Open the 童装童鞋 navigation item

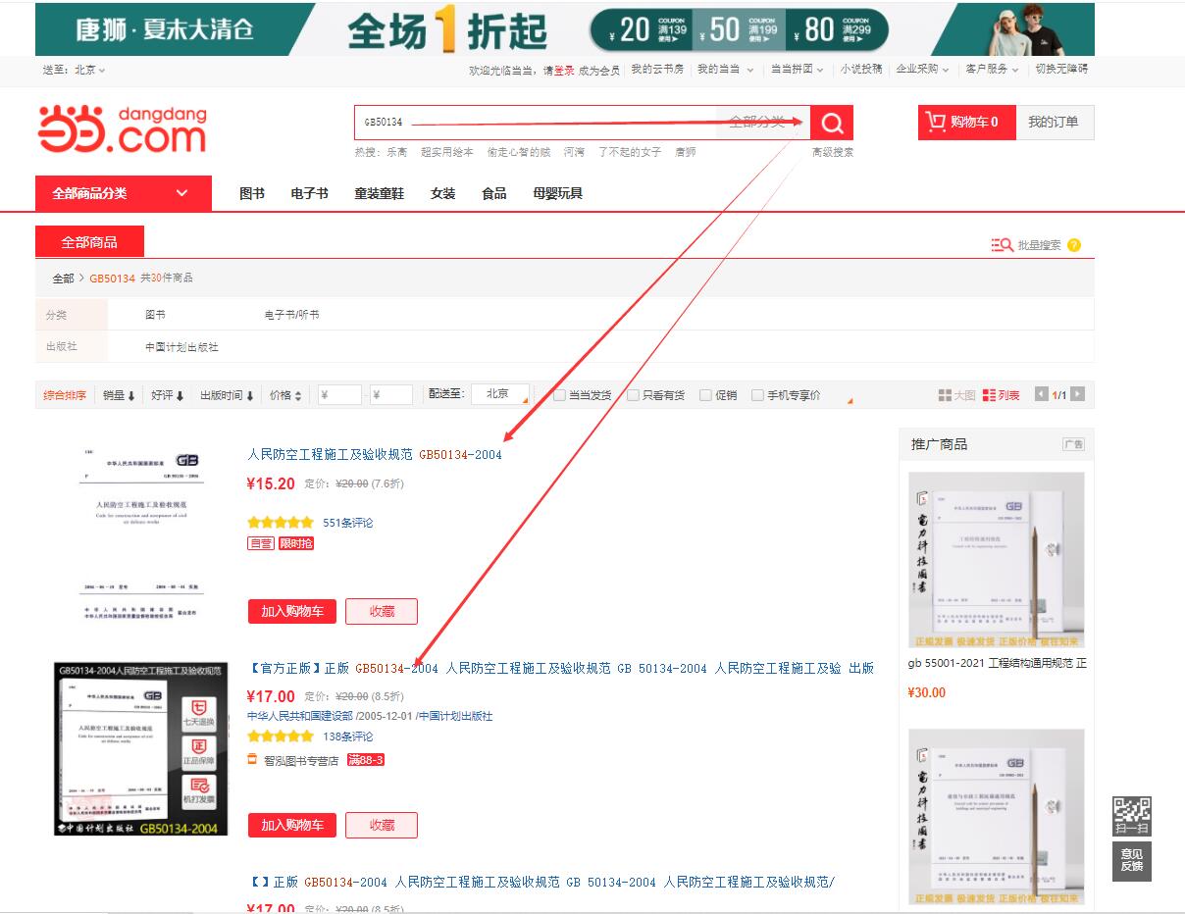(379, 193)
